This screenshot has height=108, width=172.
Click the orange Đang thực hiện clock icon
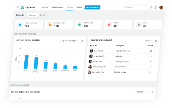click(x=50, y=25)
